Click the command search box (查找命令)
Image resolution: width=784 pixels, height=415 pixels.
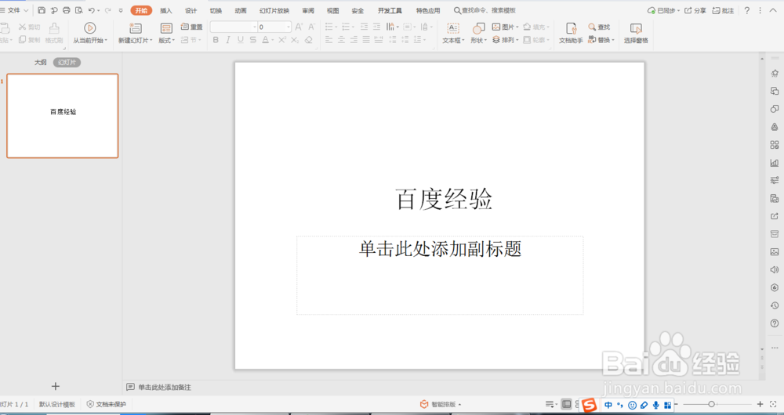pos(485,10)
